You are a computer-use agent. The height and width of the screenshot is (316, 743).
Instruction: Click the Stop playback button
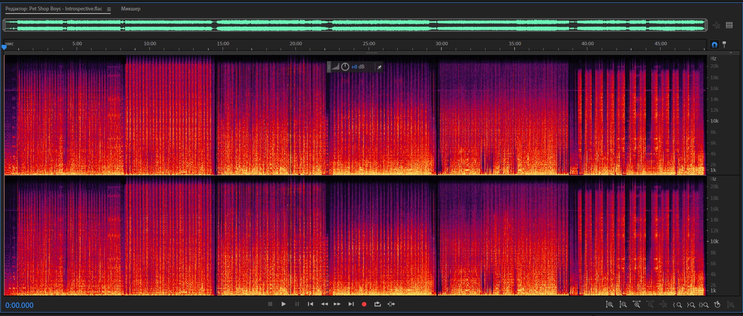[270, 304]
